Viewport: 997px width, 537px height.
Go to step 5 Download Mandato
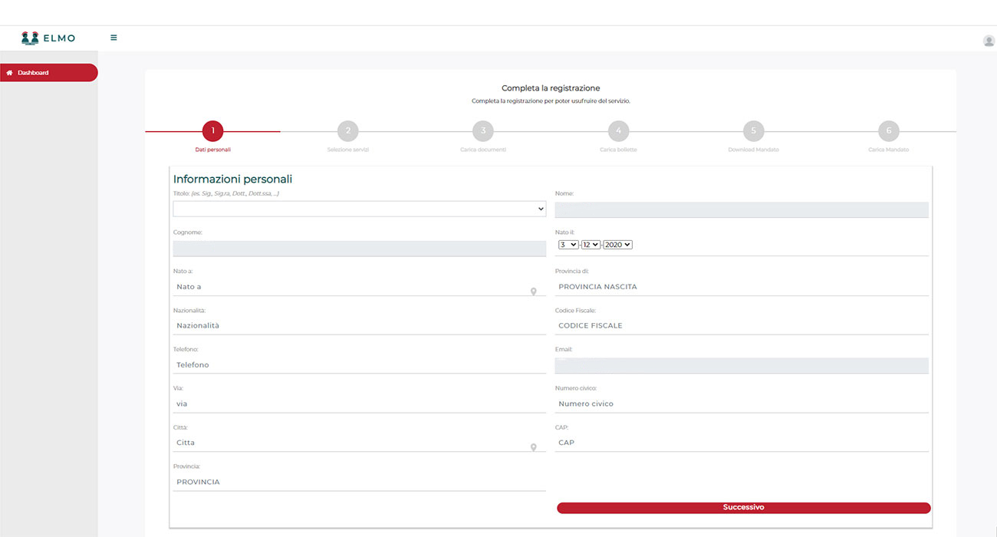(x=753, y=131)
